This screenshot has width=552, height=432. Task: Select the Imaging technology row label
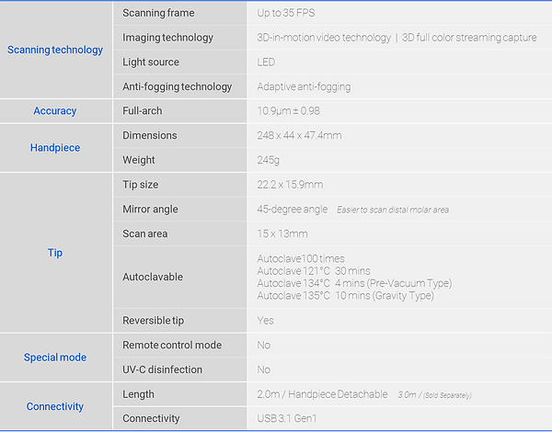168,38
